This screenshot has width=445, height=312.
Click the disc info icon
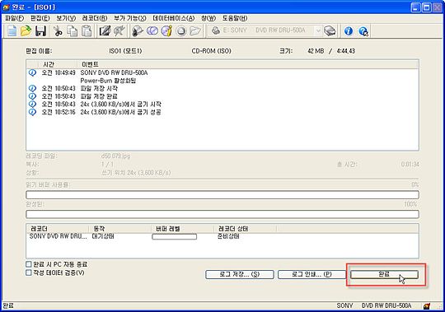[x=166, y=31]
